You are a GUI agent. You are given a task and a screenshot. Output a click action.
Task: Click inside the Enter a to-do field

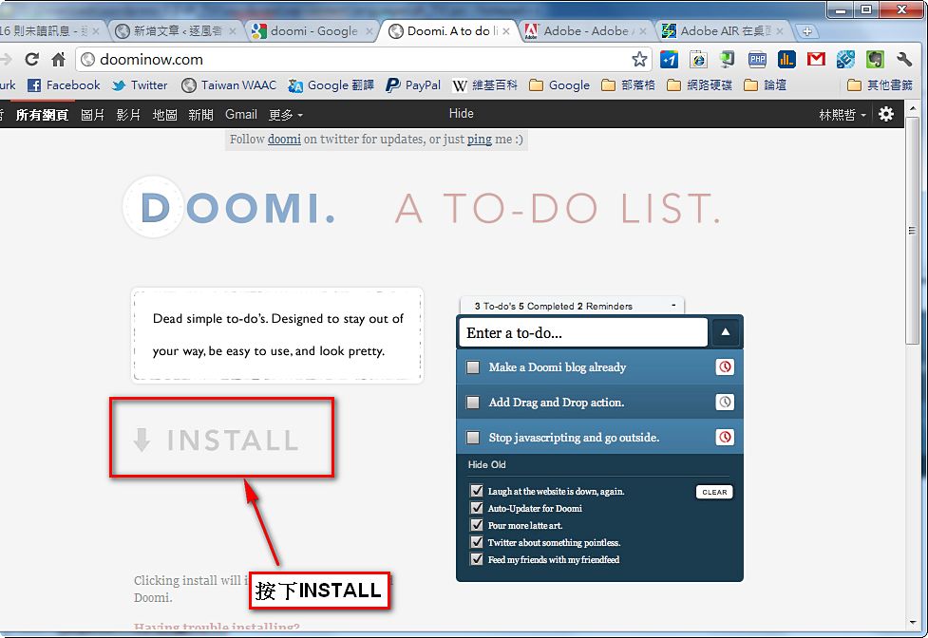click(583, 332)
